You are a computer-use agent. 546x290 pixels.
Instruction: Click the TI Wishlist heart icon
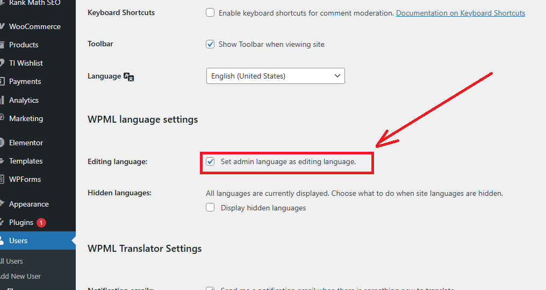[2, 63]
